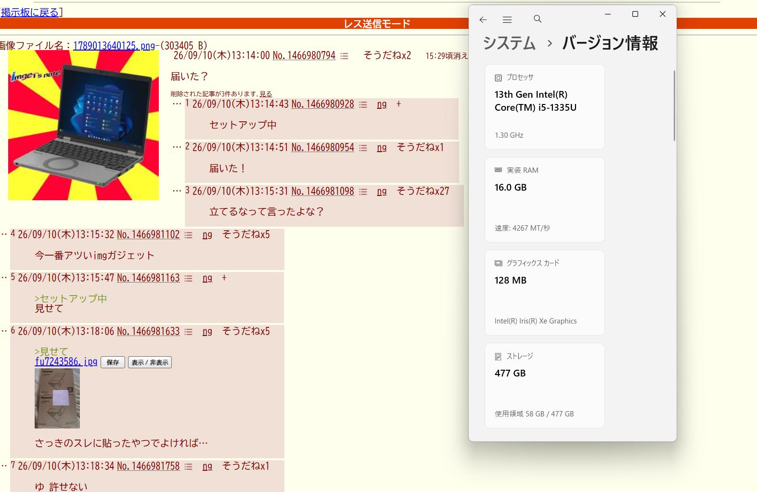Click the 保存 button for fu7243586.jpg
The image size is (757, 492).
click(x=113, y=362)
